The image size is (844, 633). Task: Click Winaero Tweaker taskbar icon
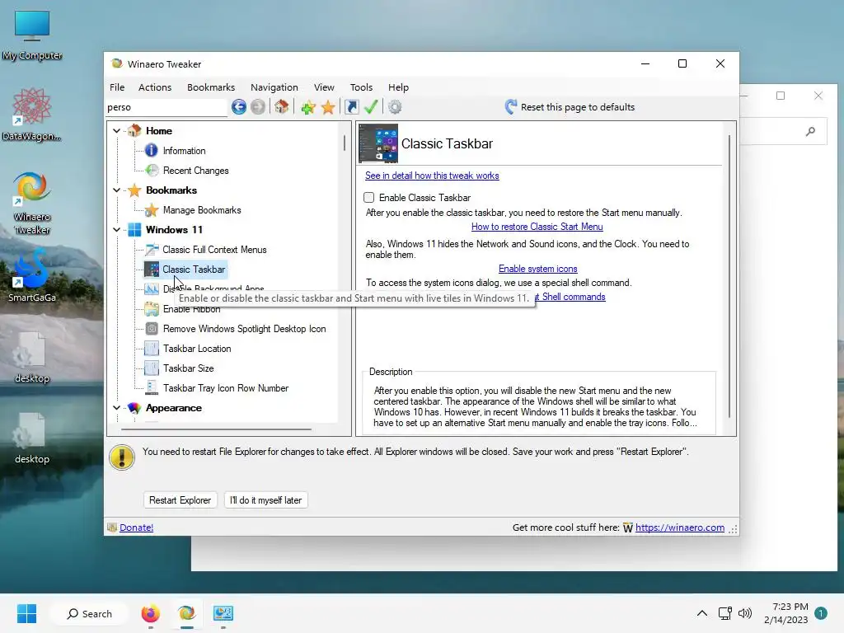(x=187, y=613)
